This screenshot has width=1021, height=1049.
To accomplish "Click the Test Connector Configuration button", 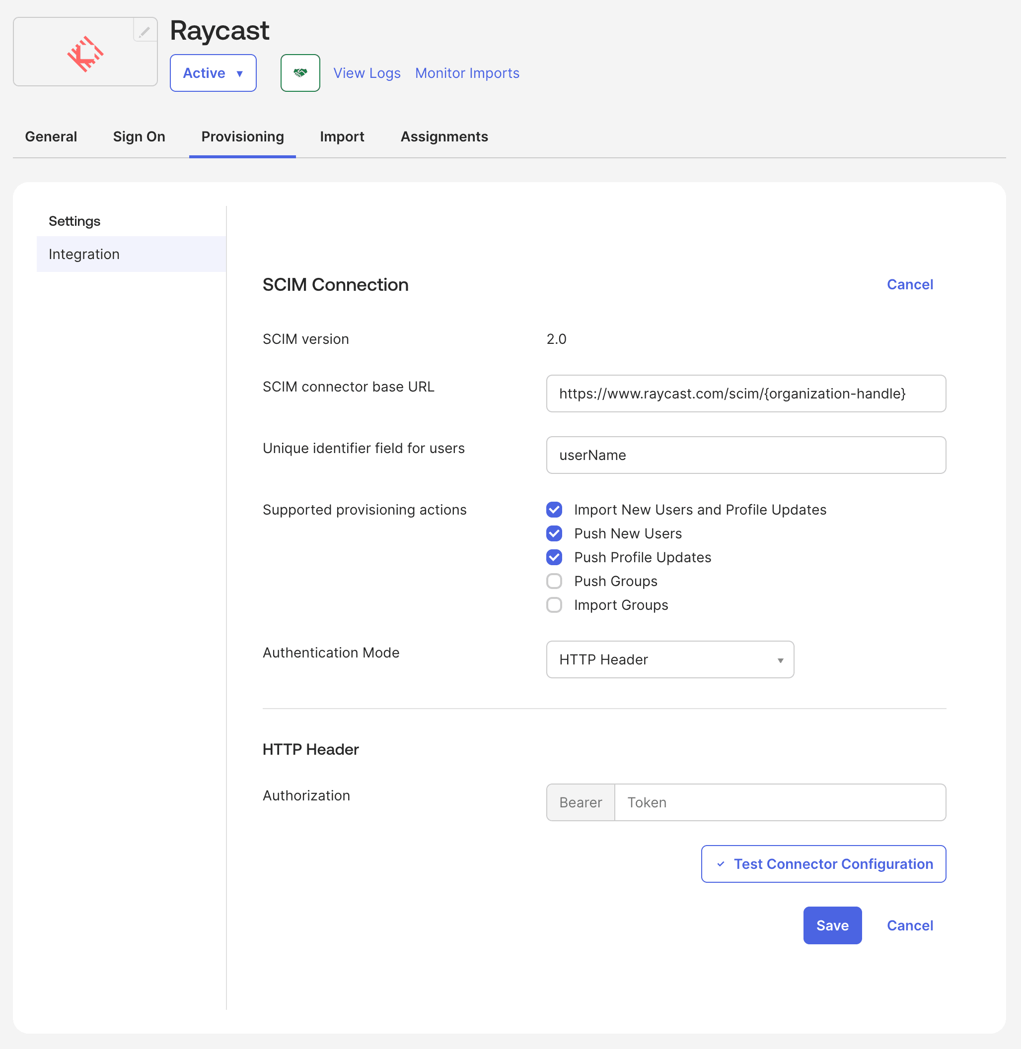I will 823,863.
